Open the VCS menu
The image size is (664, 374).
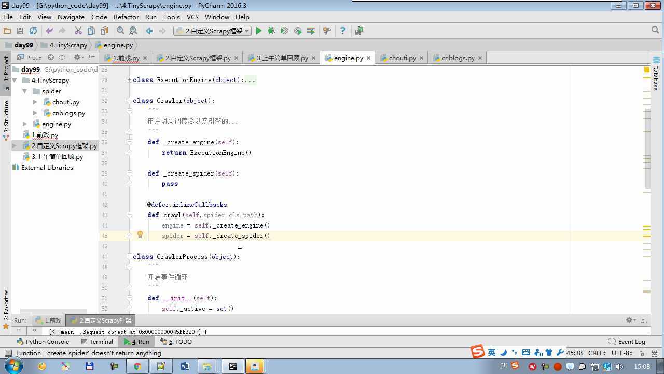coord(192,17)
